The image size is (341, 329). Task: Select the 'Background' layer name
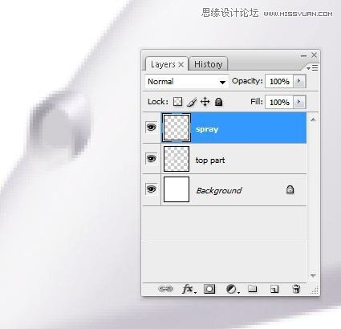pos(219,191)
